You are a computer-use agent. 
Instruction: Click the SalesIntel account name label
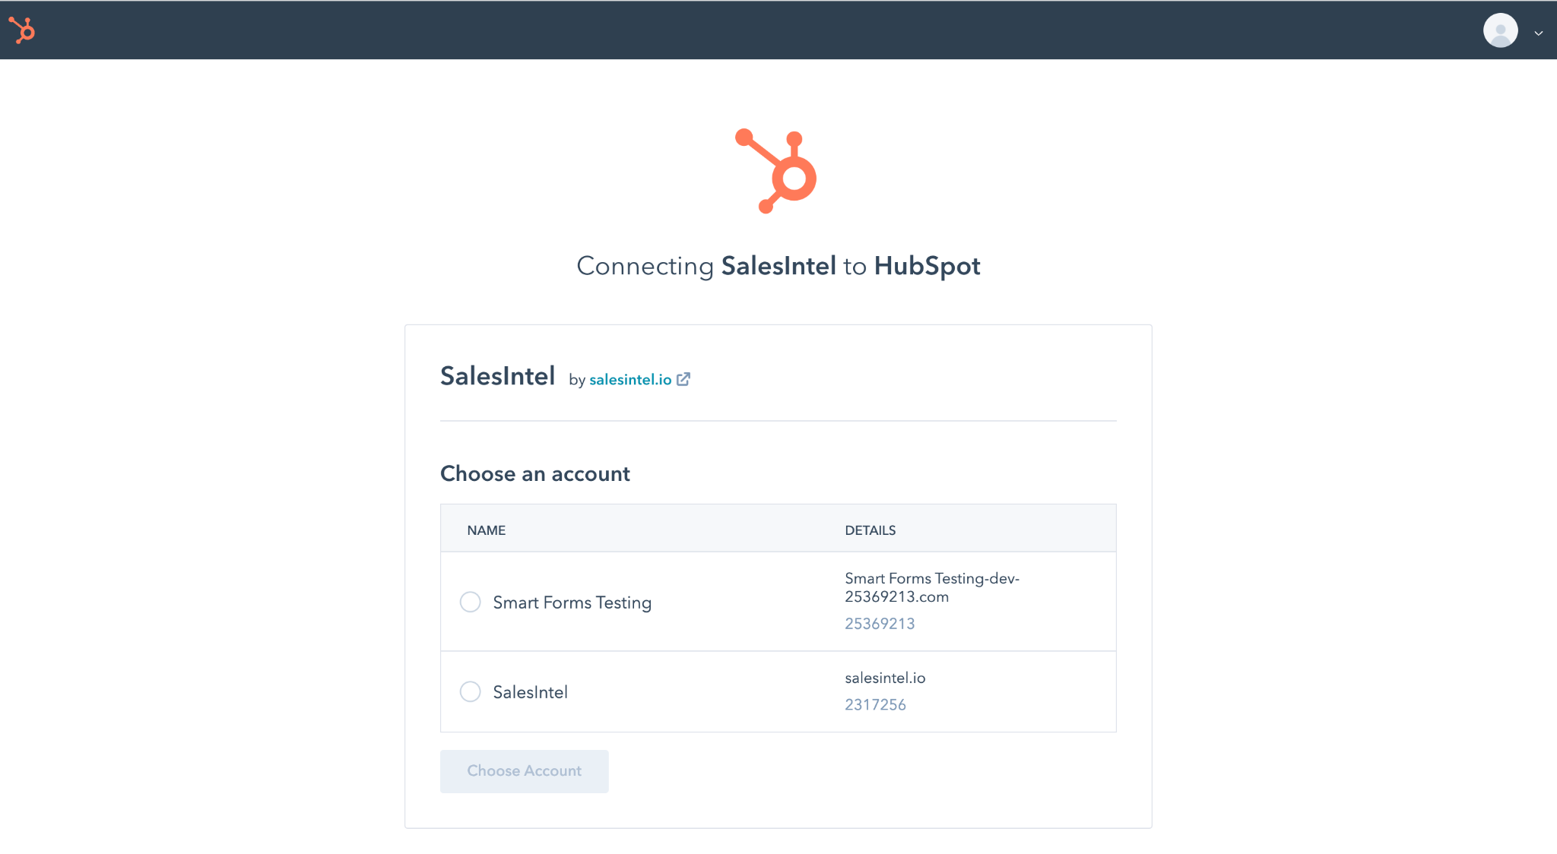coord(530,692)
